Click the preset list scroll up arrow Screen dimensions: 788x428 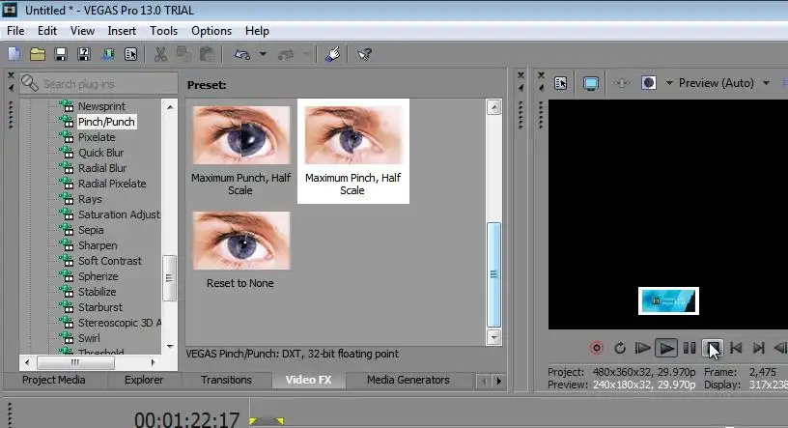tap(494, 107)
